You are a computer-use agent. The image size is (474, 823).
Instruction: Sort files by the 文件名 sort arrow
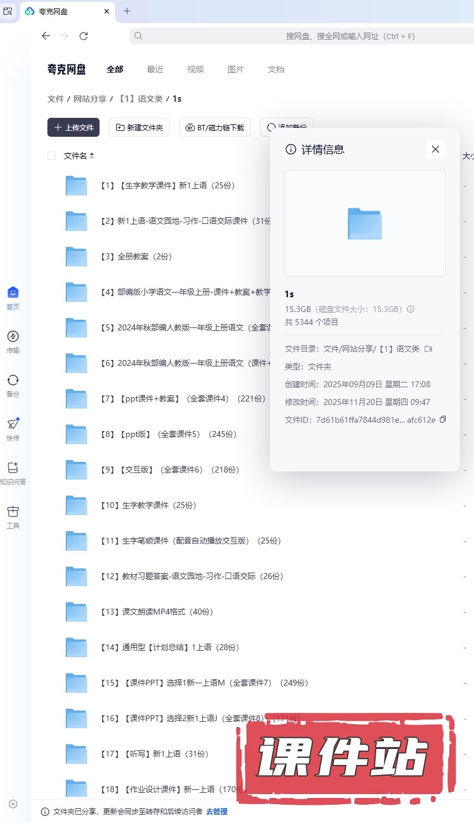(x=92, y=156)
